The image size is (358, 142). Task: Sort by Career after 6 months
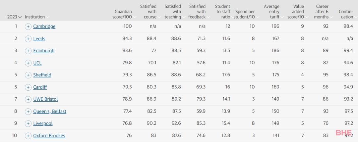tap(323, 12)
